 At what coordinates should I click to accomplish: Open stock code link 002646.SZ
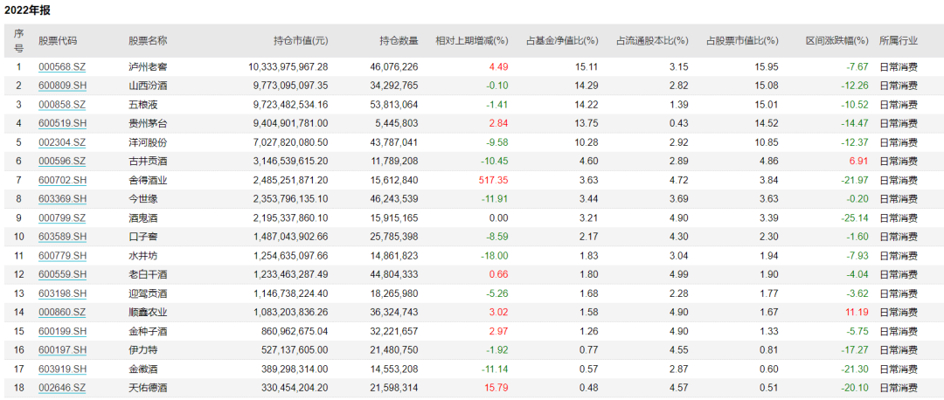point(62,388)
